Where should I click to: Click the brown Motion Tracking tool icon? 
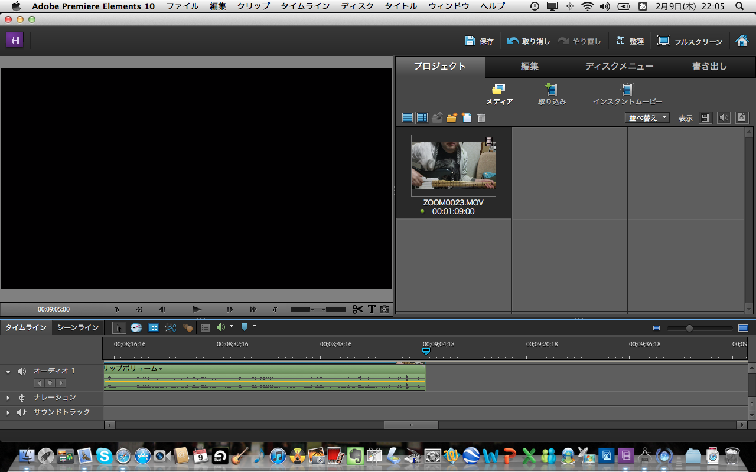click(x=188, y=327)
